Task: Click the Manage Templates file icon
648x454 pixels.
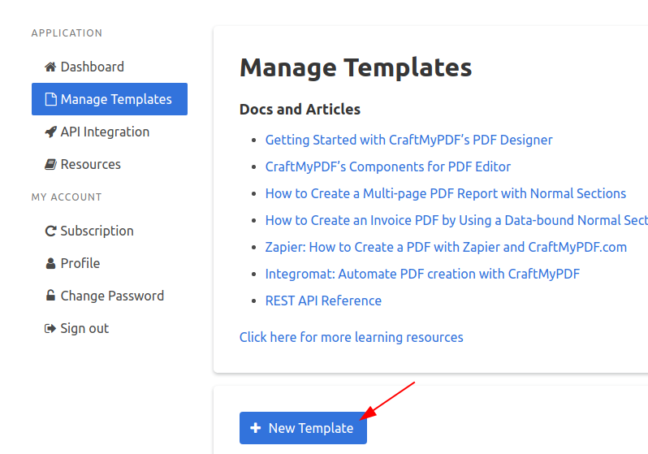Action: pyautogui.click(x=50, y=99)
